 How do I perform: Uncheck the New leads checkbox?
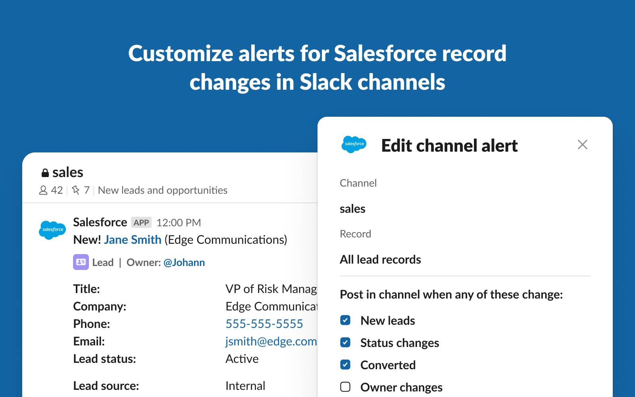pyautogui.click(x=345, y=320)
